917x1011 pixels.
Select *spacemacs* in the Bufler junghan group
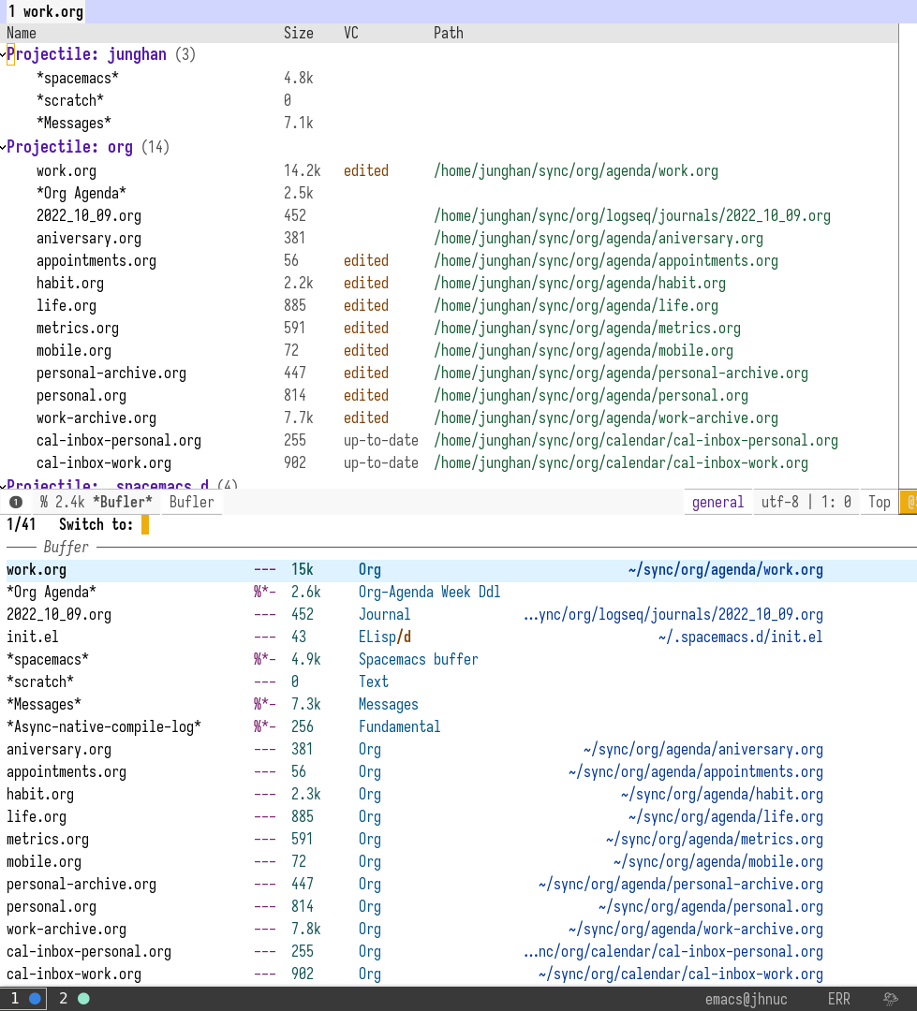pos(78,78)
